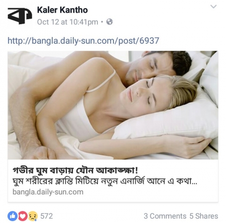The height and width of the screenshot is (223, 226).
Task: Click the article description text snippet
Action: [x=105, y=181]
